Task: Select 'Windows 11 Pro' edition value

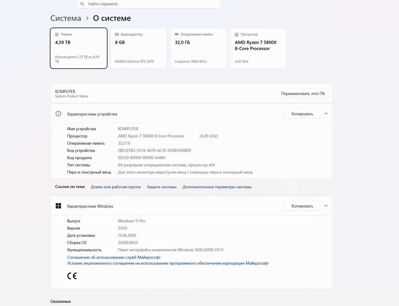Action: [132, 221]
